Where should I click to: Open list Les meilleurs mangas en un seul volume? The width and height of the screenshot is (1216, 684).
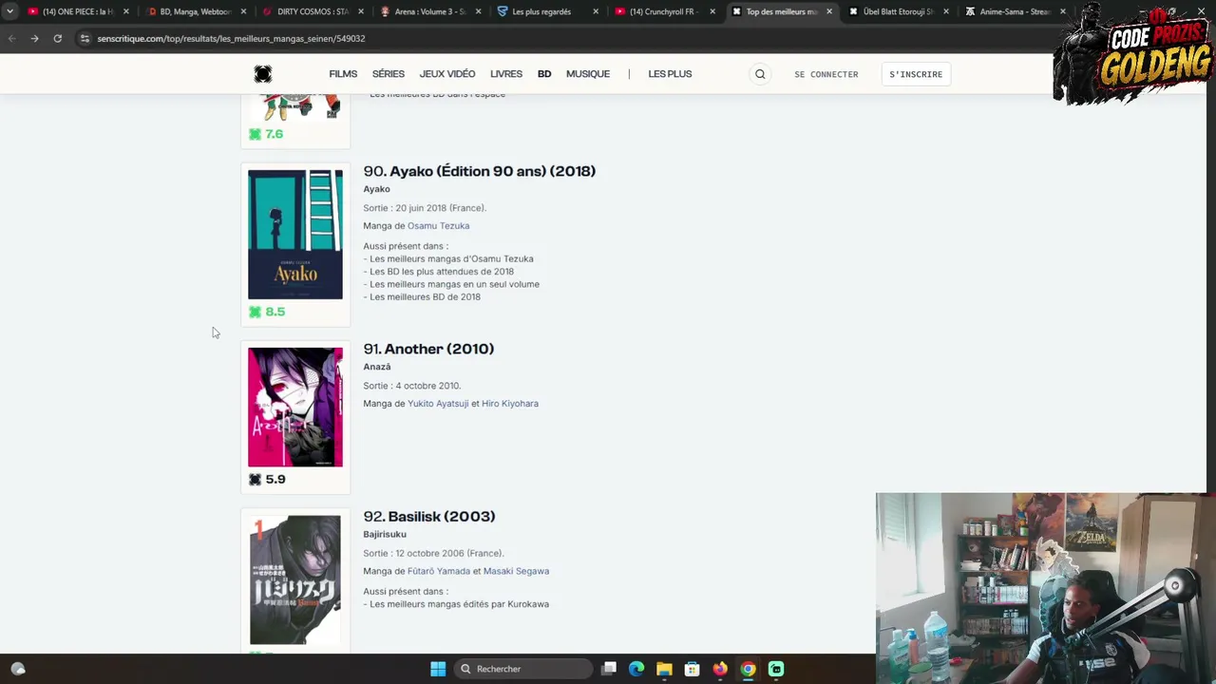[454, 284]
